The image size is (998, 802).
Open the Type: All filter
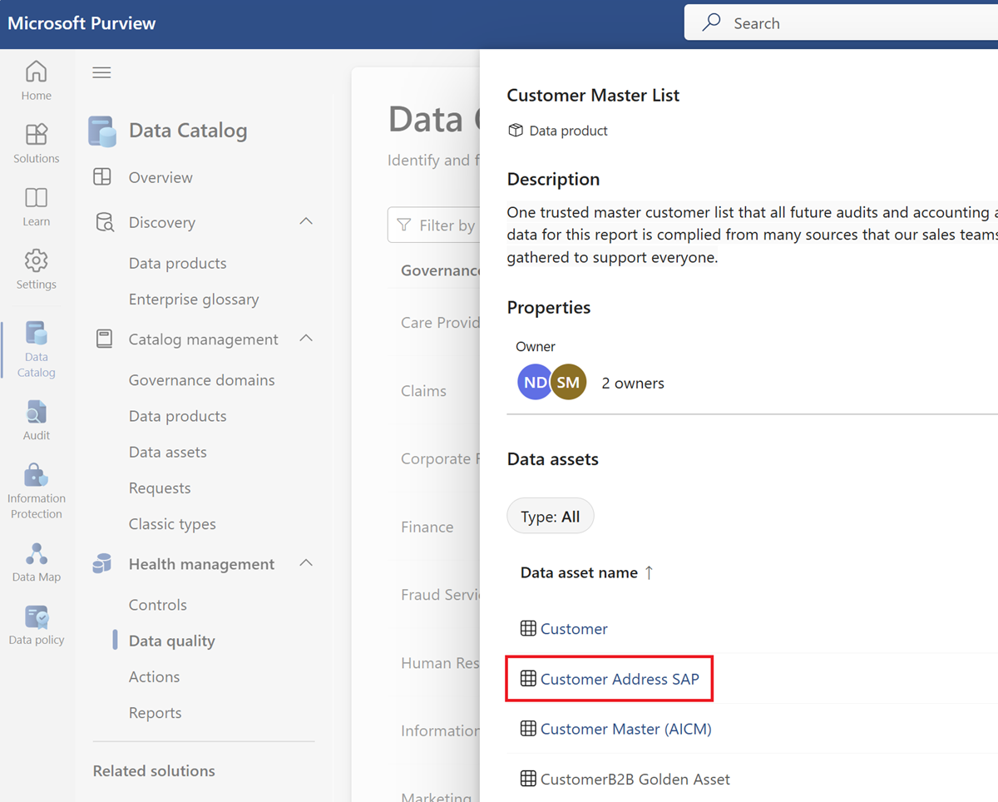[x=550, y=516]
